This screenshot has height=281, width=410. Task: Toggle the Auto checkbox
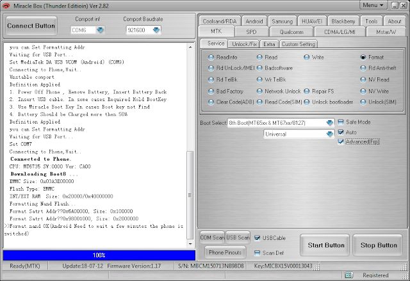click(x=340, y=132)
